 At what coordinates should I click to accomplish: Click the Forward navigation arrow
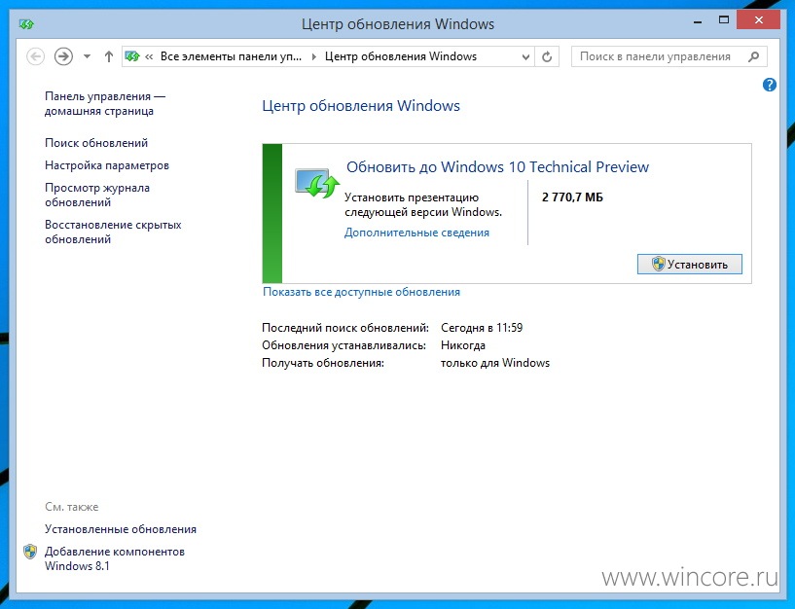point(63,56)
